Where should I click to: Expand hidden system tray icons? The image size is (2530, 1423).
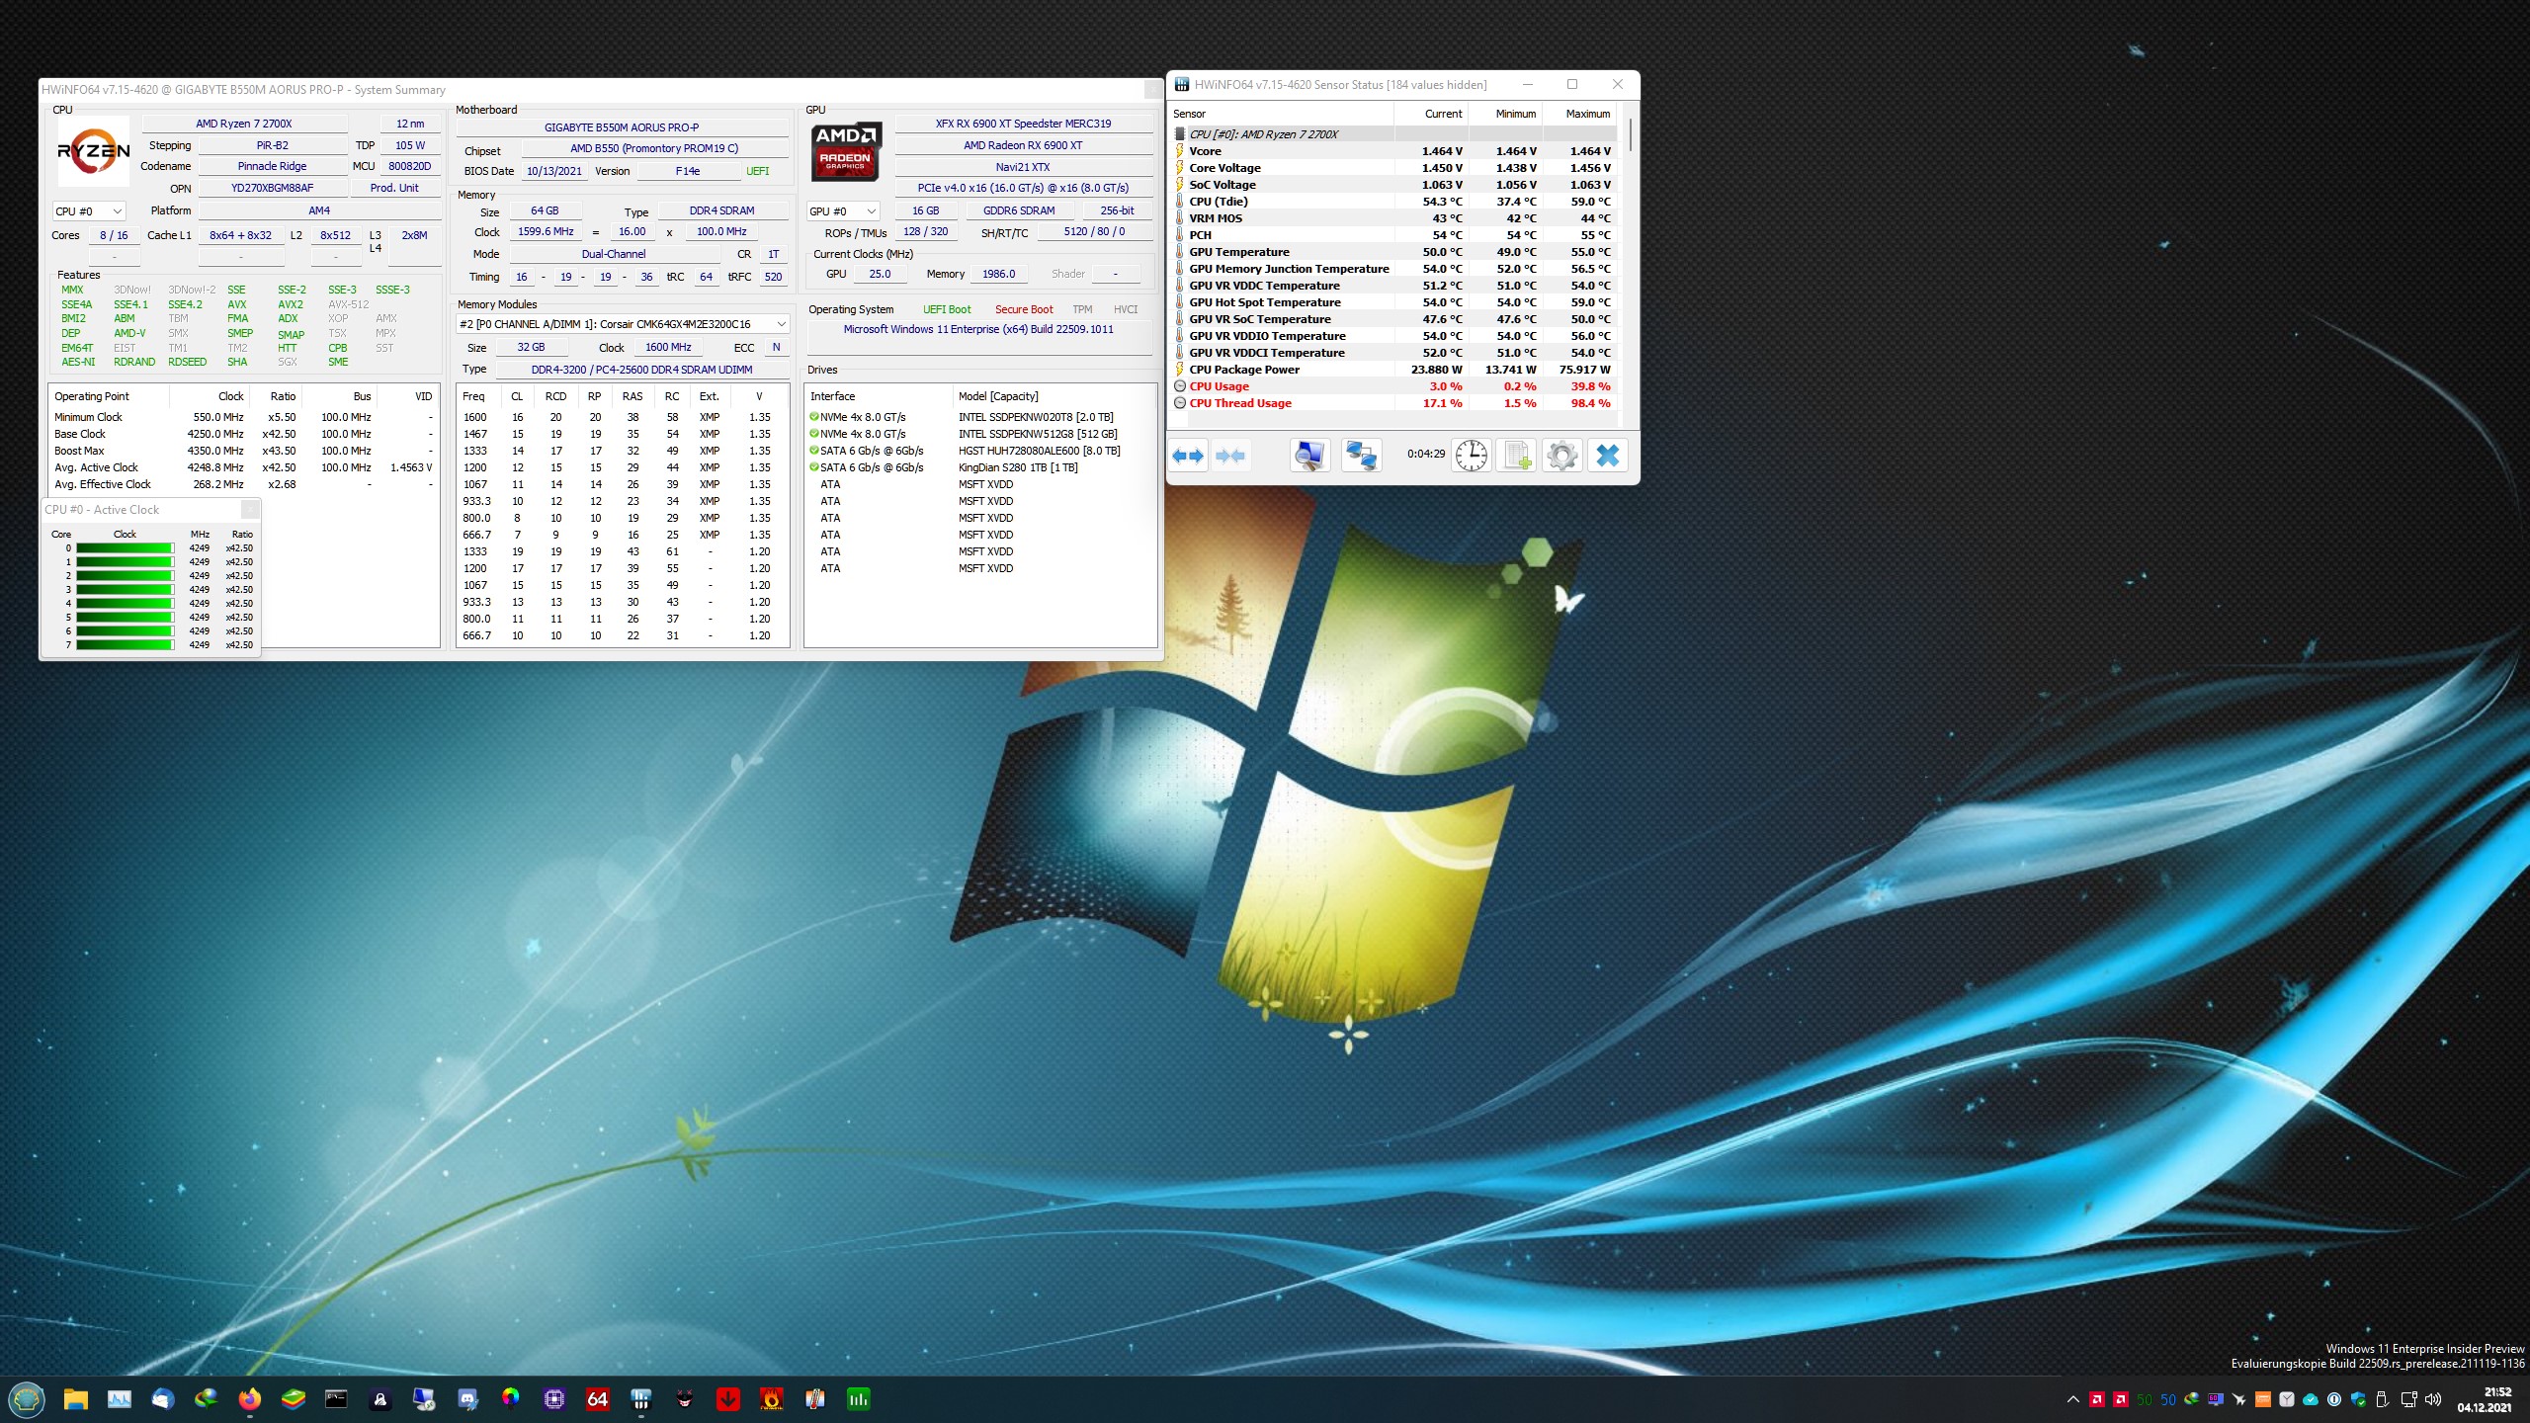tap(2072, 1399)
